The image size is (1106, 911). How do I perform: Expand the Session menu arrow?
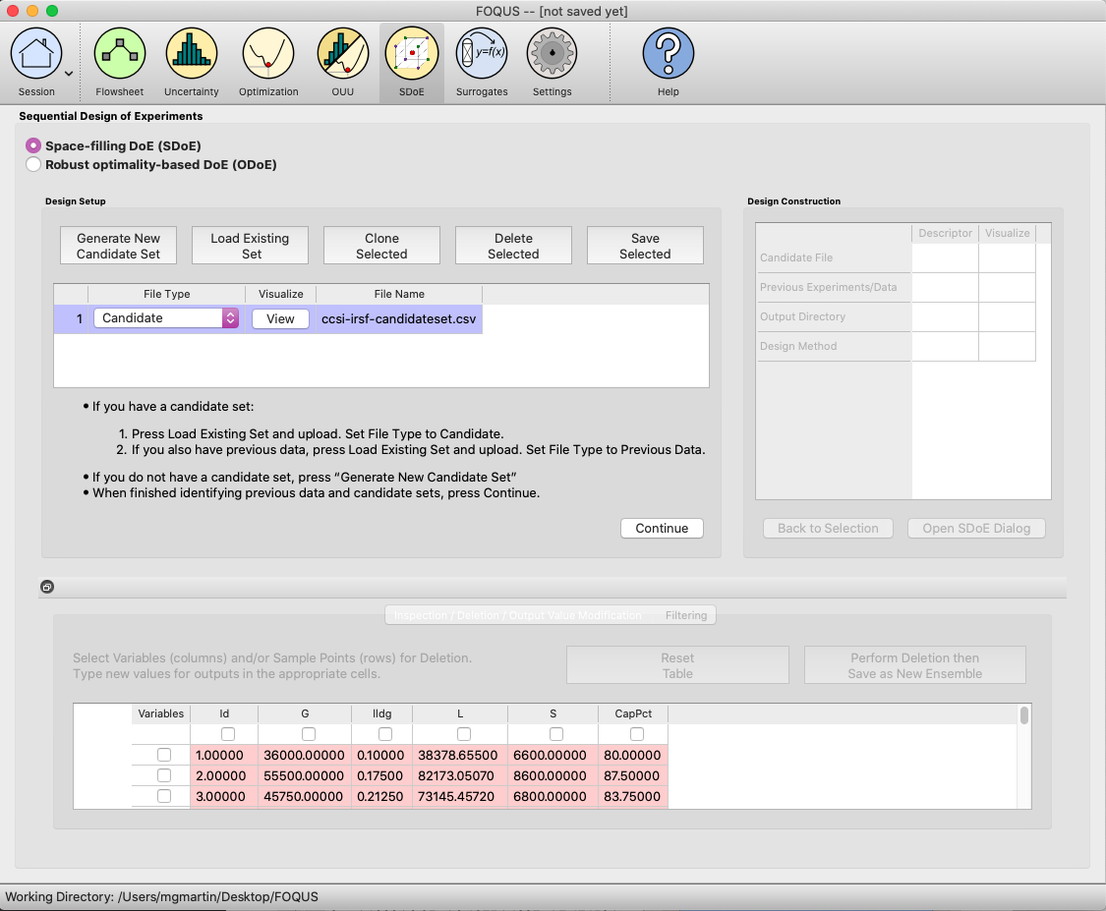[x=69, y=74]
